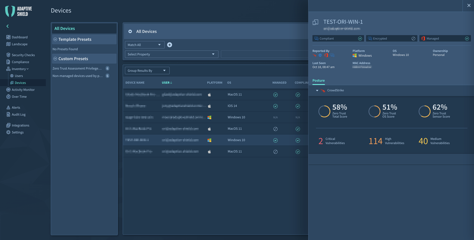This screenshot has height=240, width=474.
Task: Go to Over Time in the sidebar
Action: click(x=19, y=97)
